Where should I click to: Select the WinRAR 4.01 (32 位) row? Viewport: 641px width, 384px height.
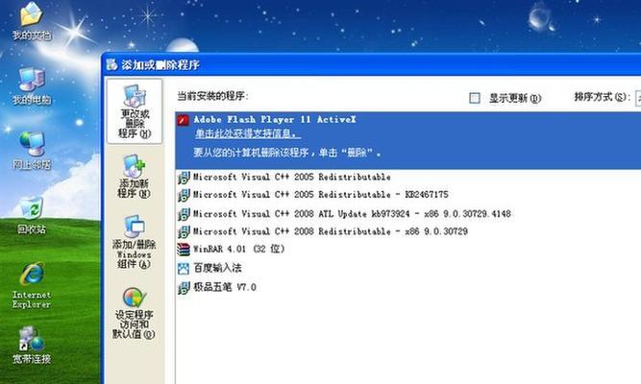tap(408, 250)
